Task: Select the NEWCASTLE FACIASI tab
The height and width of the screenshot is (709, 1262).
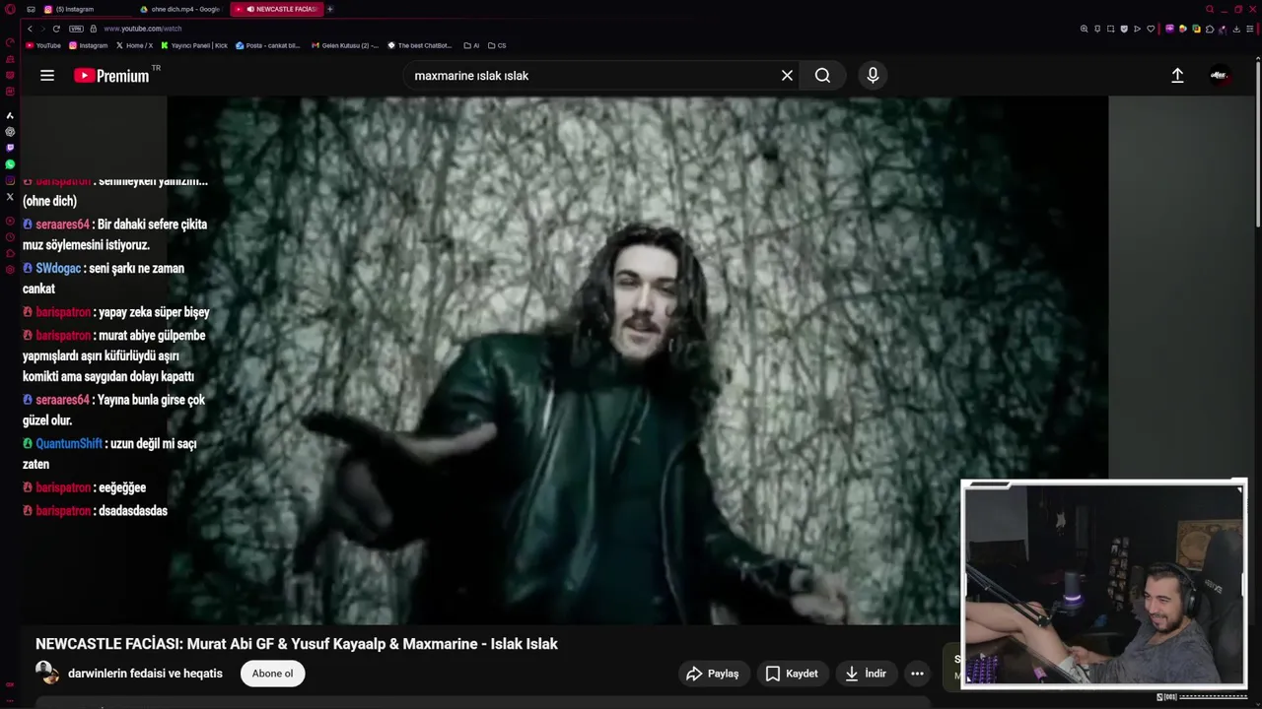Action: [276, 9]
